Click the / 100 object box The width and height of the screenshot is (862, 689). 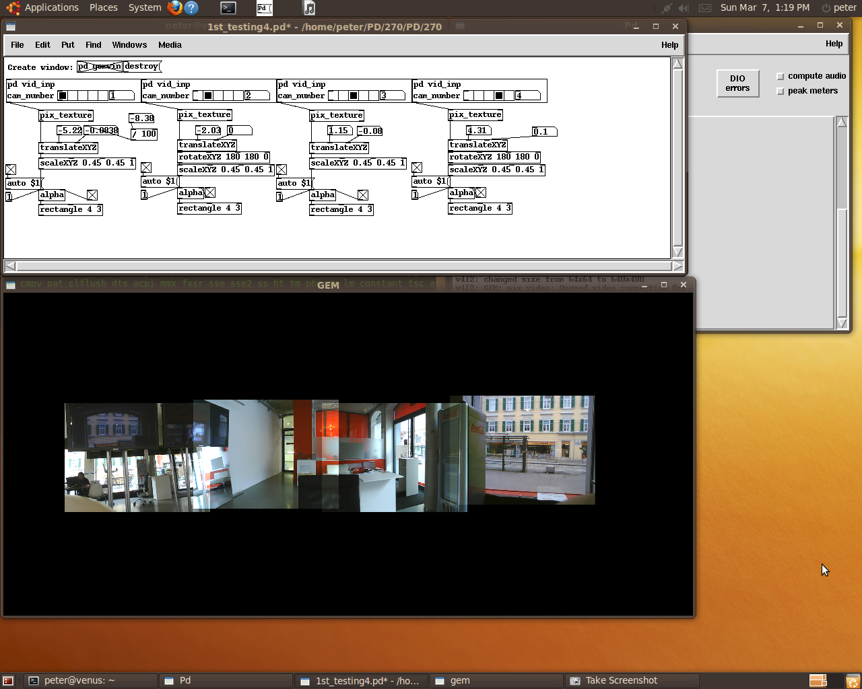tap(144, 134)
